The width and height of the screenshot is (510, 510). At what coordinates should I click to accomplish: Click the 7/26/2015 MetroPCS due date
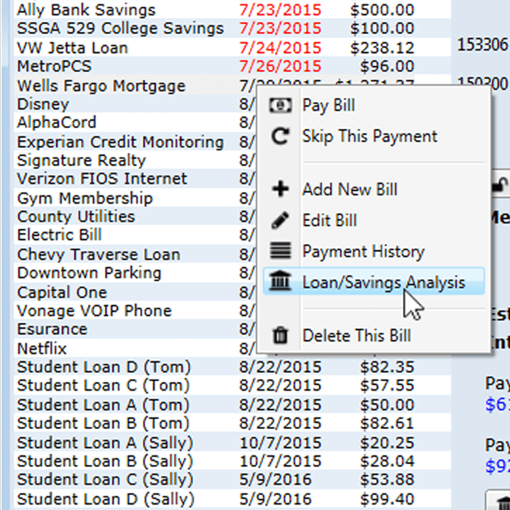click(x=280, y=66)
